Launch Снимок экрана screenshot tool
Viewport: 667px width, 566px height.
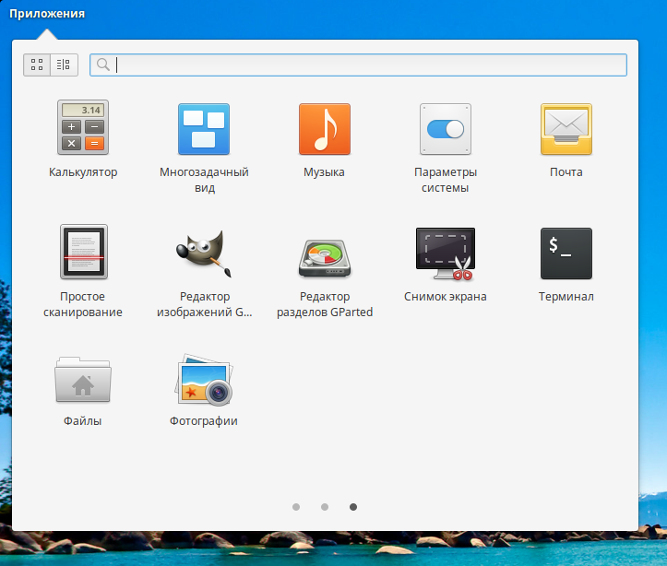[446, 253]
